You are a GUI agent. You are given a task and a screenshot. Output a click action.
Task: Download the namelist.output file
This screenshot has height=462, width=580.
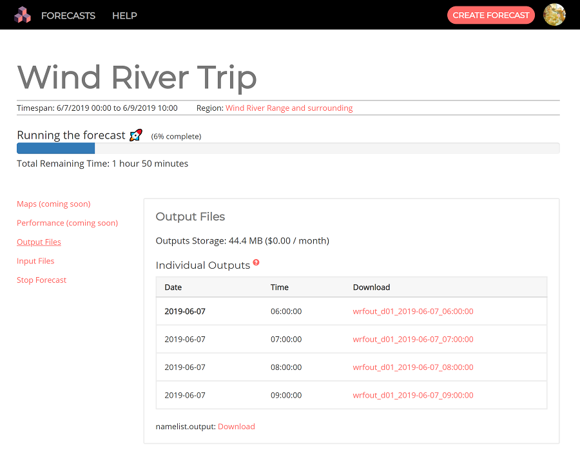tap(236, 427)
